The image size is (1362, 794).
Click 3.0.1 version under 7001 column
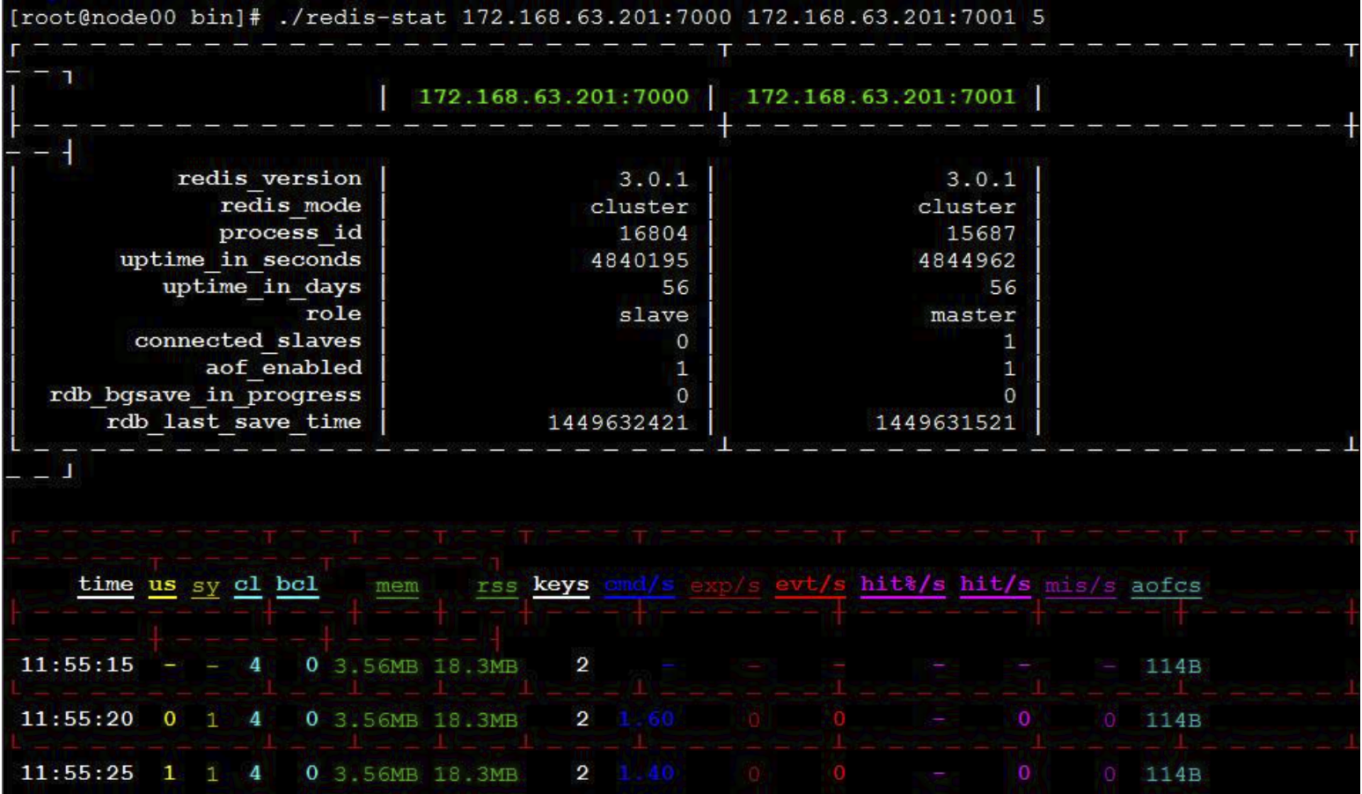[981, 180]
